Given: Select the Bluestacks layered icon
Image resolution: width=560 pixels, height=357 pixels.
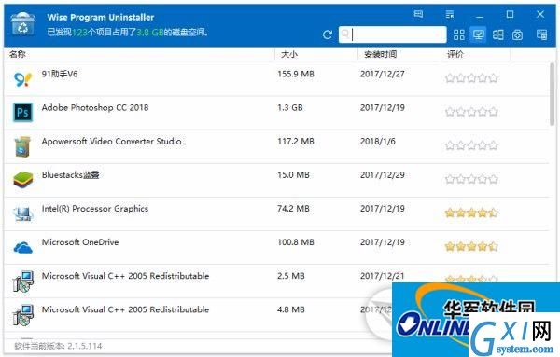Looking at the screenshot, I should 22,179.
